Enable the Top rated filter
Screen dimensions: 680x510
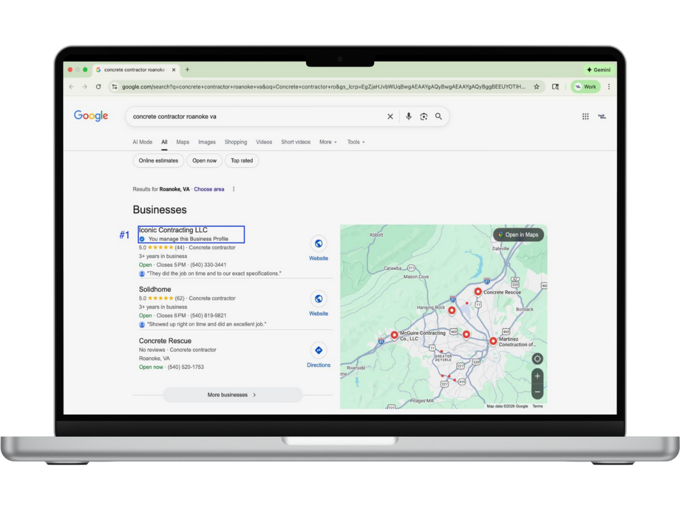(x=241, y=160)
